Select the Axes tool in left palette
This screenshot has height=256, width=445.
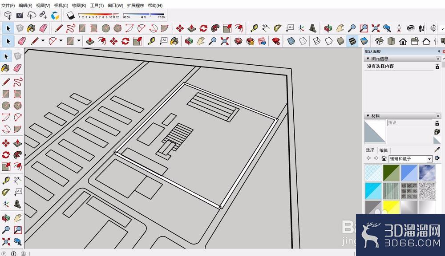click(x=6, y=204)
